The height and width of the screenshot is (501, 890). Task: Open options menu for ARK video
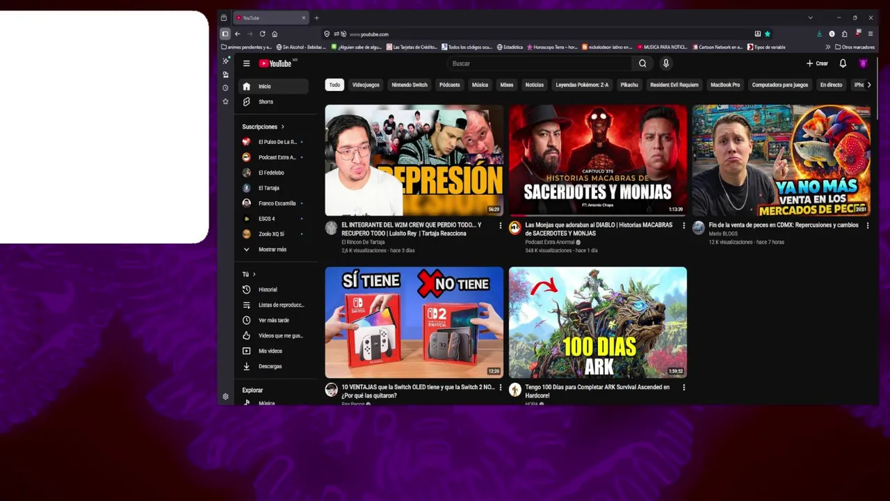[683, 388]
